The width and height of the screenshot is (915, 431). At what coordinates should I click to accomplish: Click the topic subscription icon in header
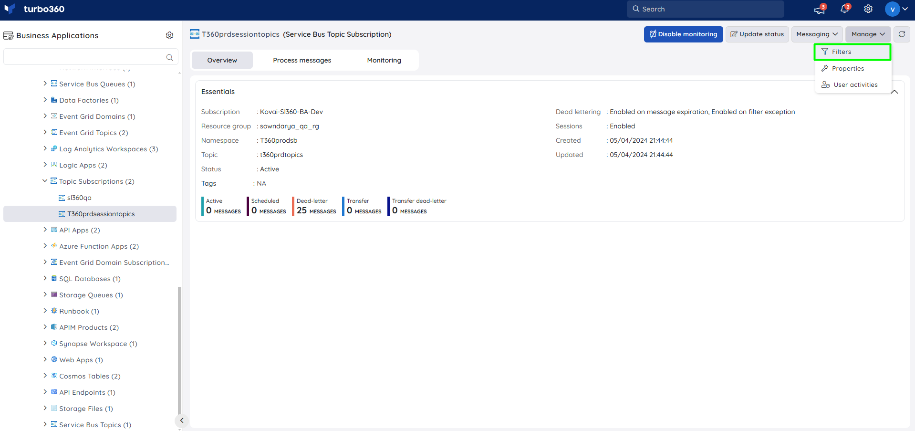click(195, 34)
